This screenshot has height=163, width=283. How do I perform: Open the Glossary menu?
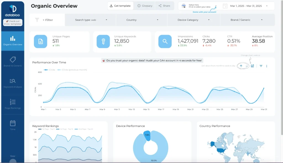145,6
